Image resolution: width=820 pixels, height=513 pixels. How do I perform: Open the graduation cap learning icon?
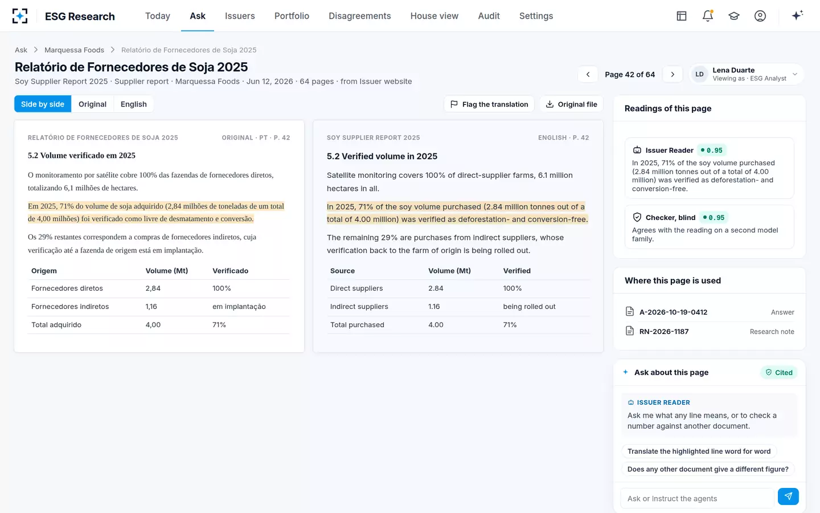pos(734,16)
